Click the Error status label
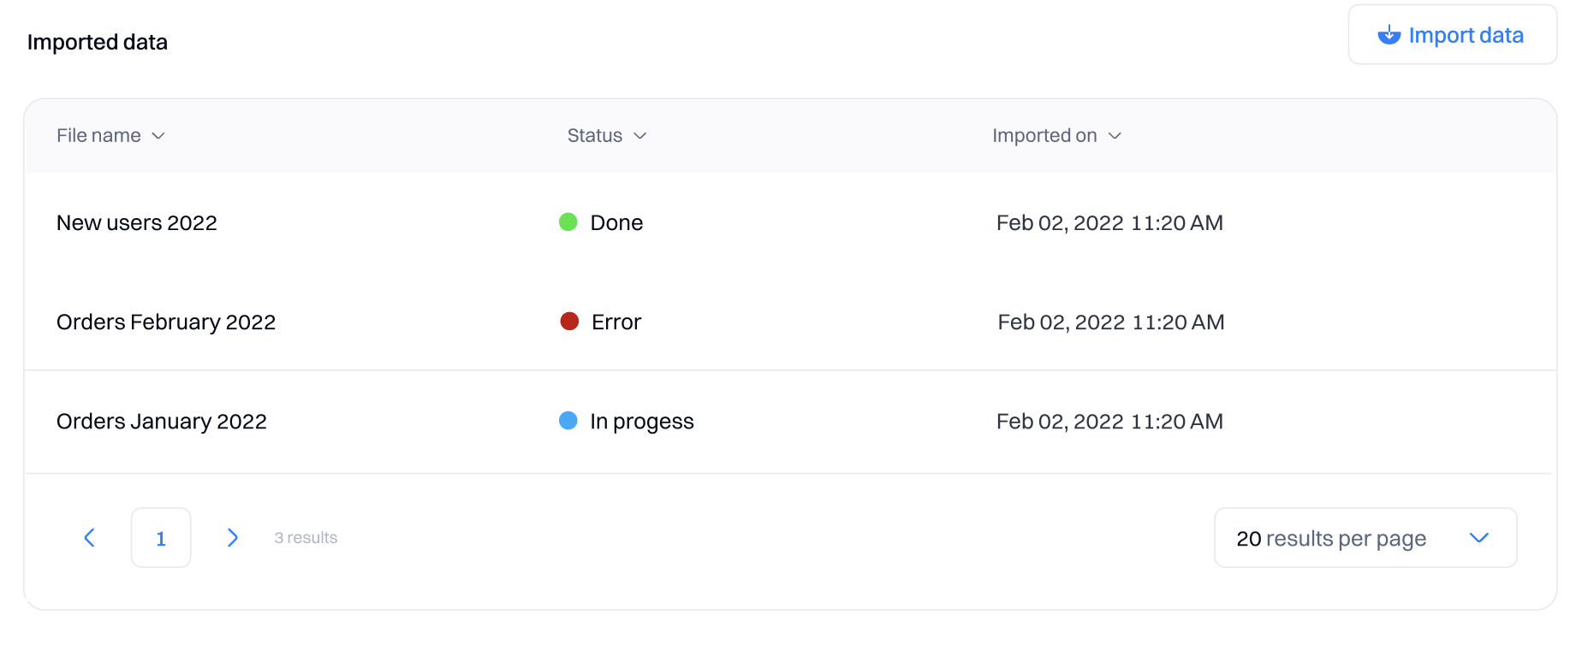The image size is (1582, 650). [x=616, y=322]
